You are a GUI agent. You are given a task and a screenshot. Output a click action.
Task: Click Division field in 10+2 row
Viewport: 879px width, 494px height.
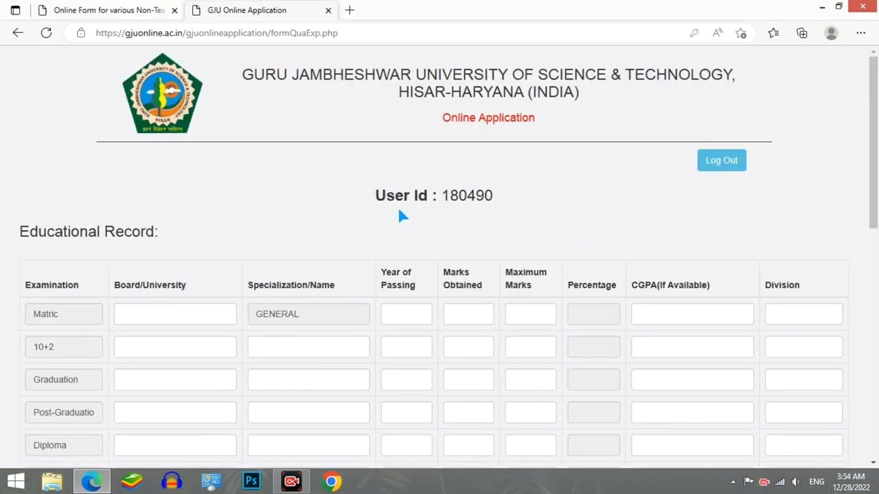803,346
